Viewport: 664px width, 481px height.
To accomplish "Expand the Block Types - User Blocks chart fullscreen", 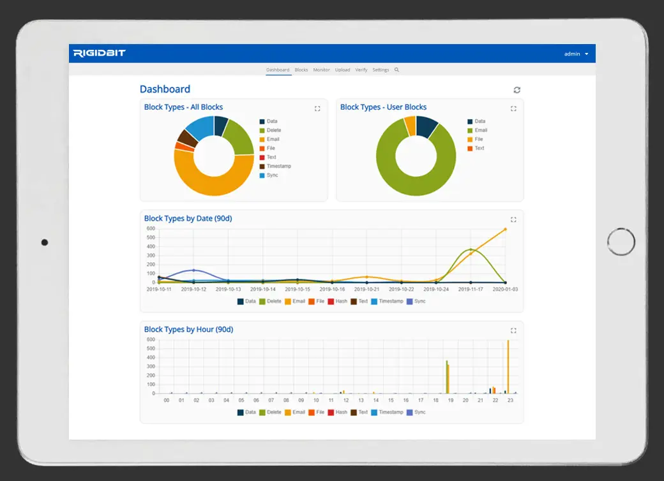I will point(513,108).
